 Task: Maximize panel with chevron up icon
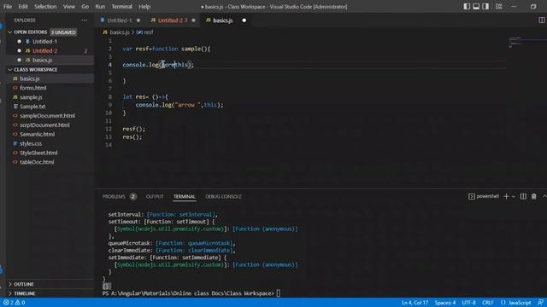[x=544, y=196]
